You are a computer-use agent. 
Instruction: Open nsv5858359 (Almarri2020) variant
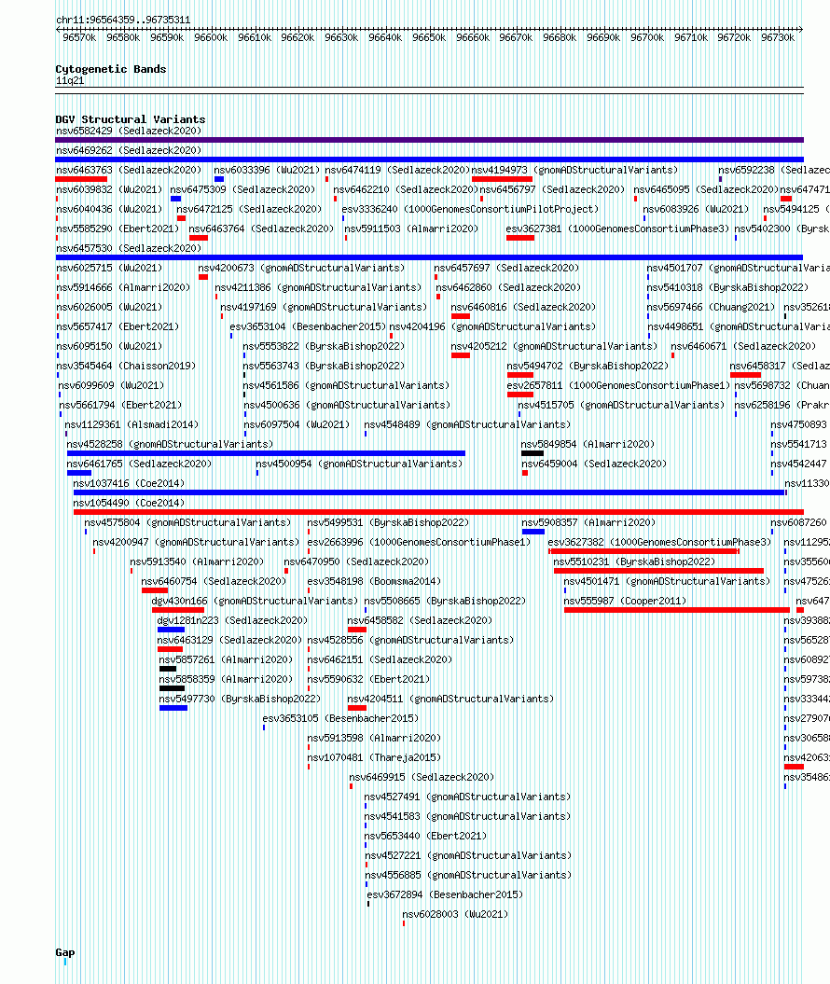[x=226, y=680]
